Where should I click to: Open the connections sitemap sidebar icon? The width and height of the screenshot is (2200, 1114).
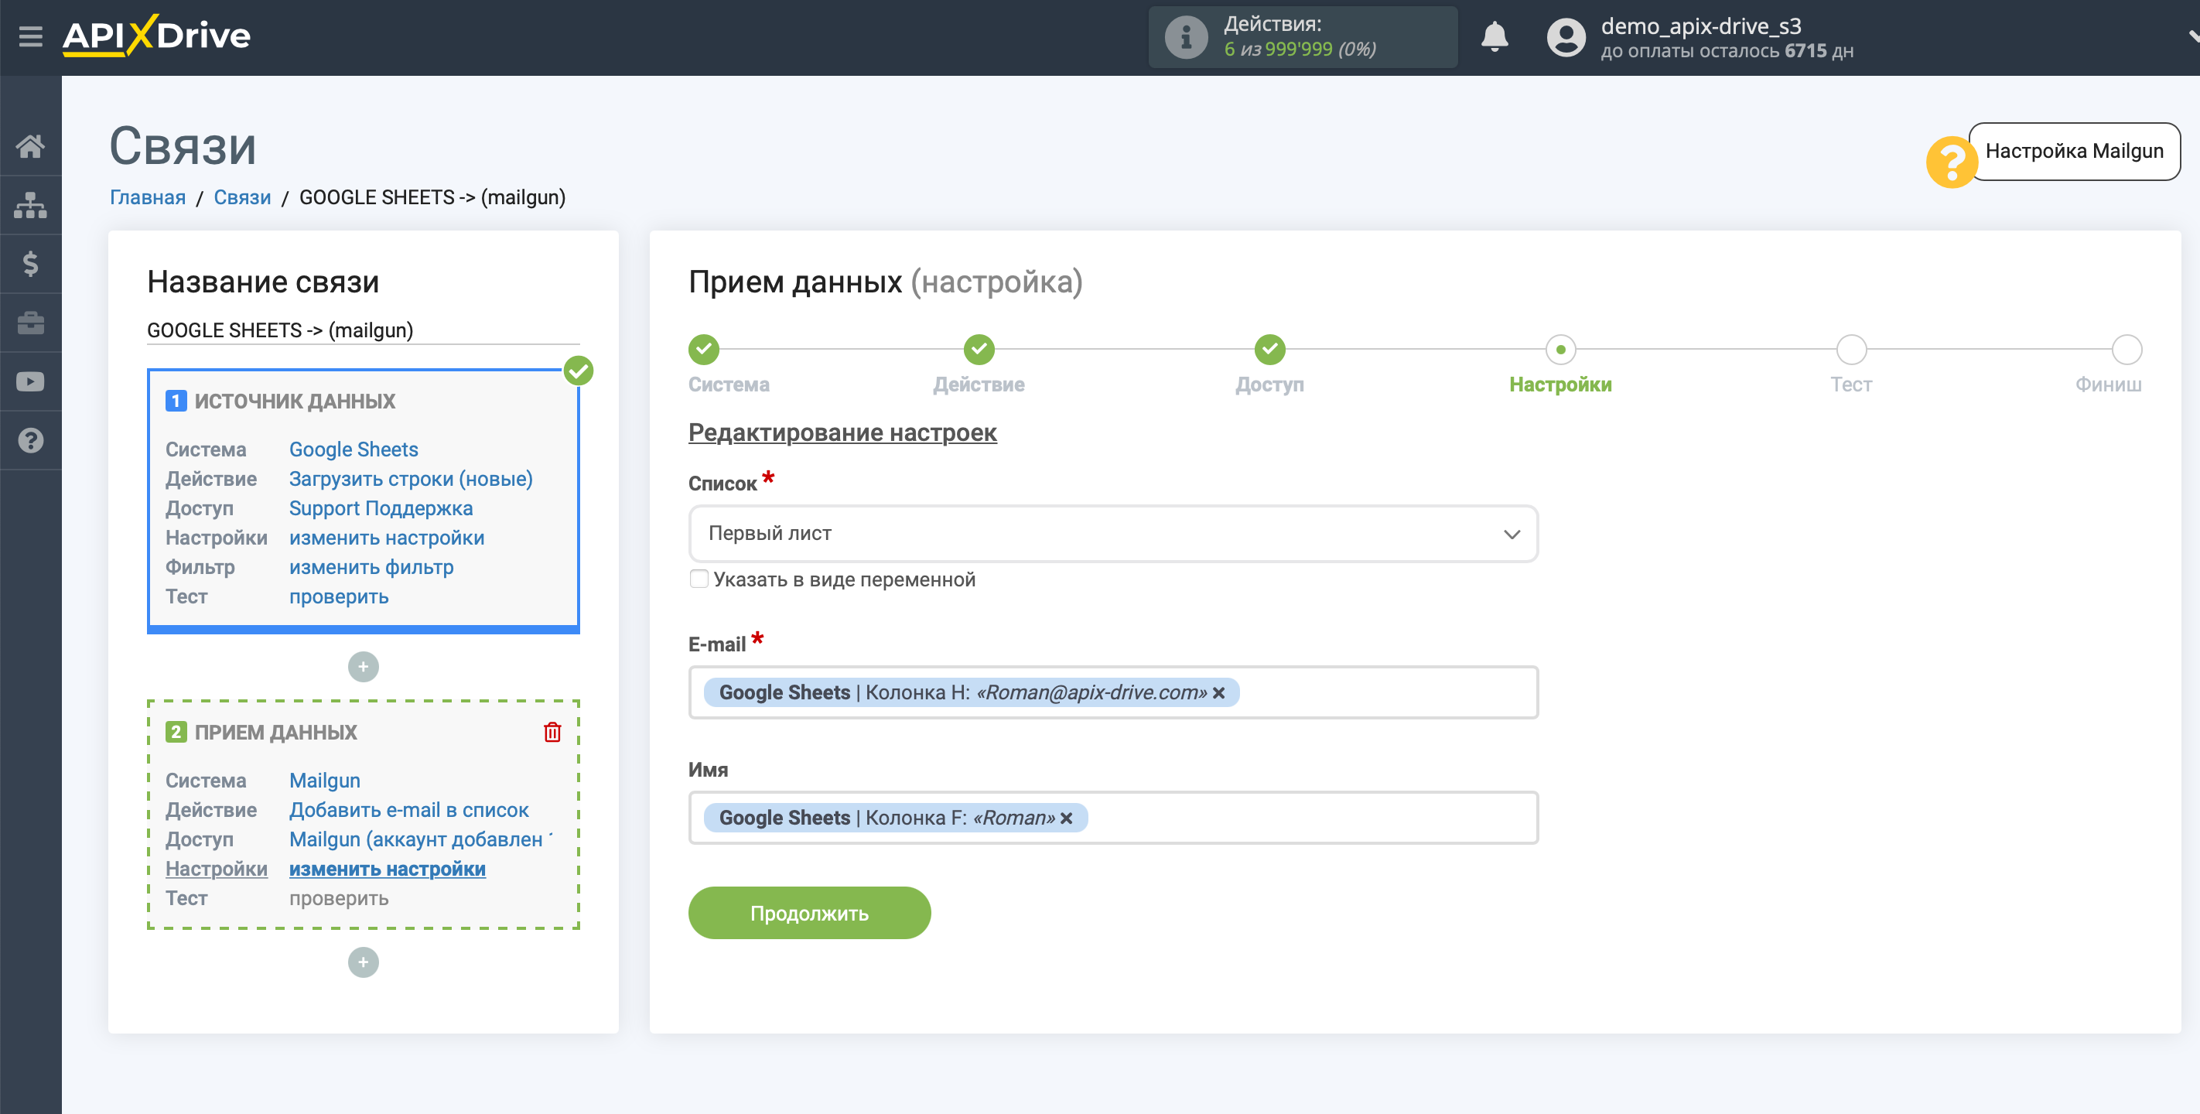(x=31, y=205)
